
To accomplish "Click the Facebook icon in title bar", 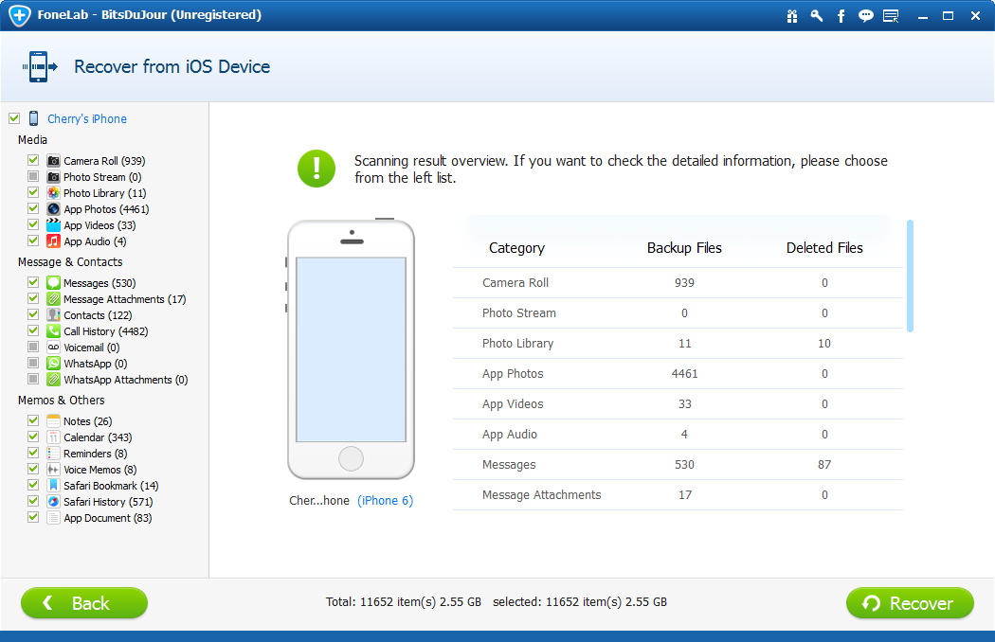I will 841,16.
